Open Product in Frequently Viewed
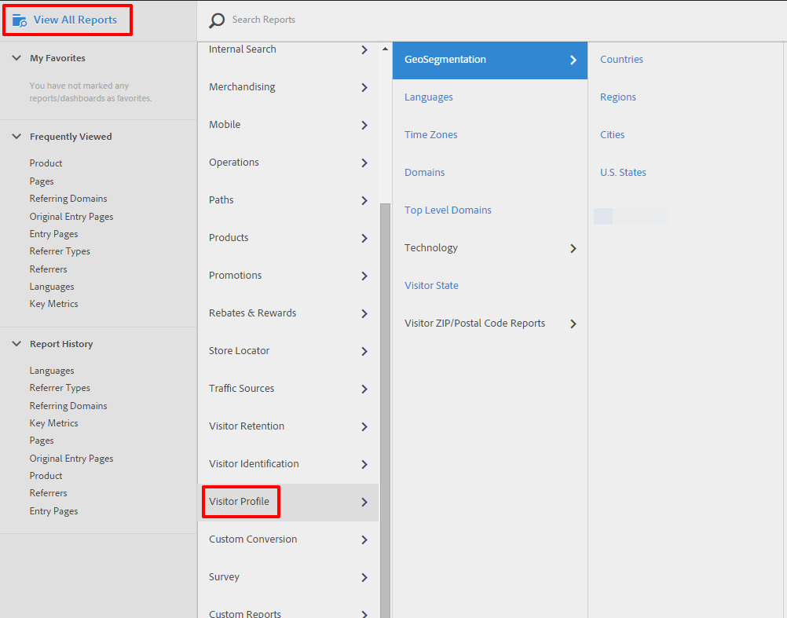This screenshot has width=787, height=618. coord(46,163)
